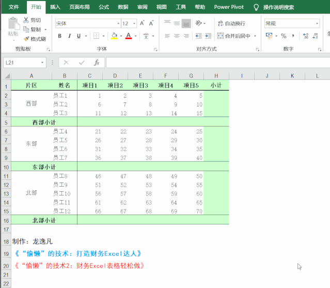330x288 pixels.
Task: Open the alignment group dialog launcher
Action: coord(257,50)
